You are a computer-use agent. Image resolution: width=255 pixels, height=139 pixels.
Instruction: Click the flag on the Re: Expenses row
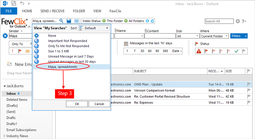249,102
